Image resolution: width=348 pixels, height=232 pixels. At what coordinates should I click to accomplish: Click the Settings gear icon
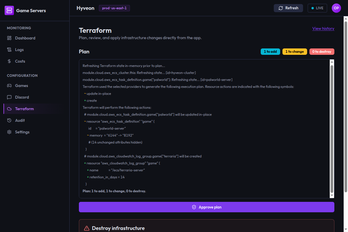pos(9,132)
